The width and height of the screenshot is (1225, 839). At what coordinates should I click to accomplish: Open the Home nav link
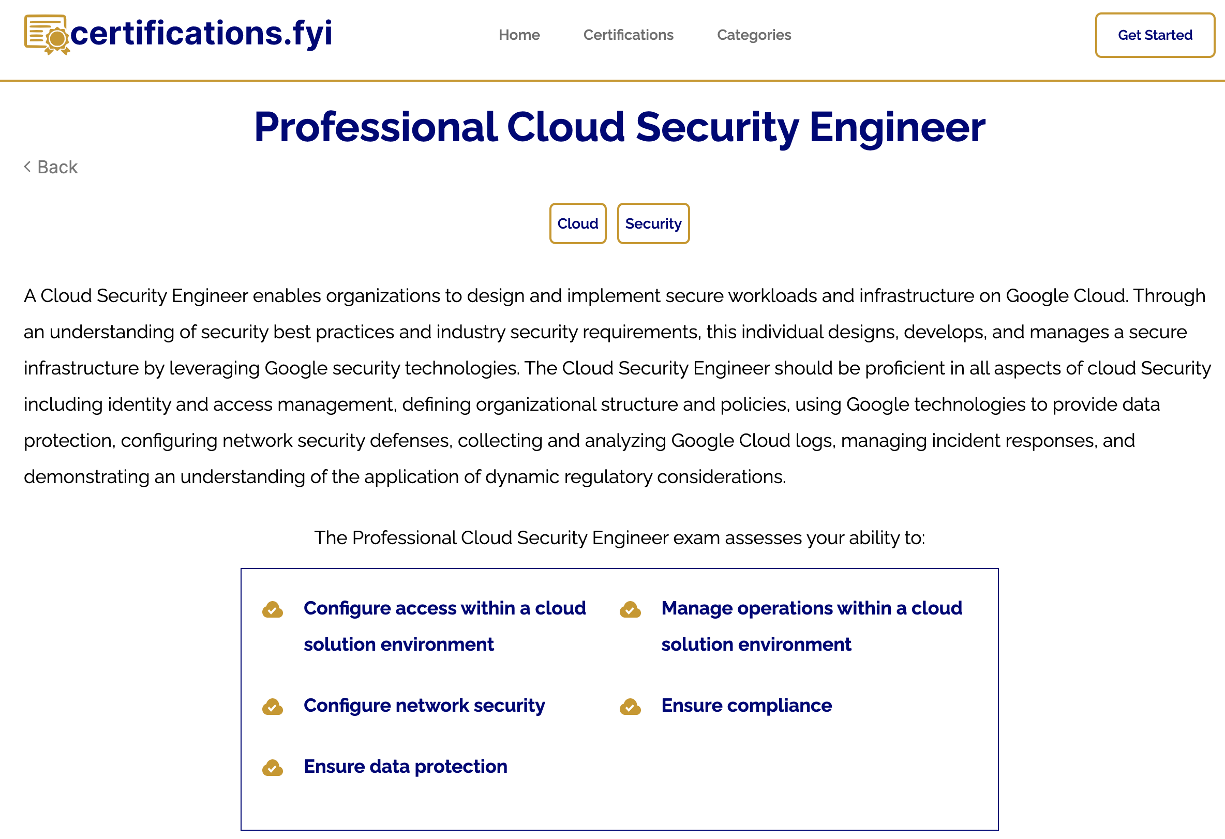point(519,35)
